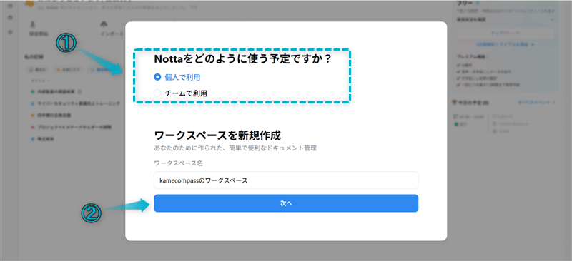Open the gear settings icon in background sidebar

[x=10, y=32]
